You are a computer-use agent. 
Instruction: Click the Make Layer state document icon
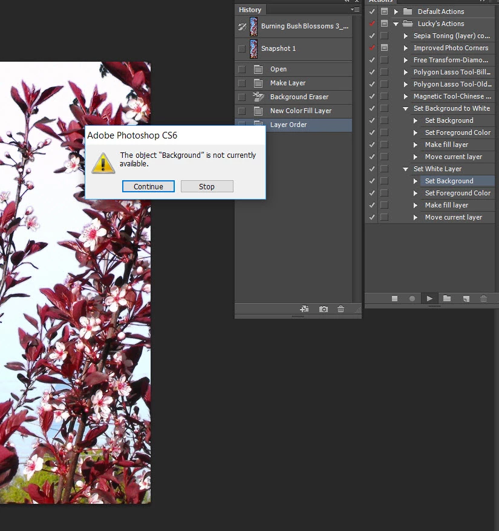click(x=258, y=83)
